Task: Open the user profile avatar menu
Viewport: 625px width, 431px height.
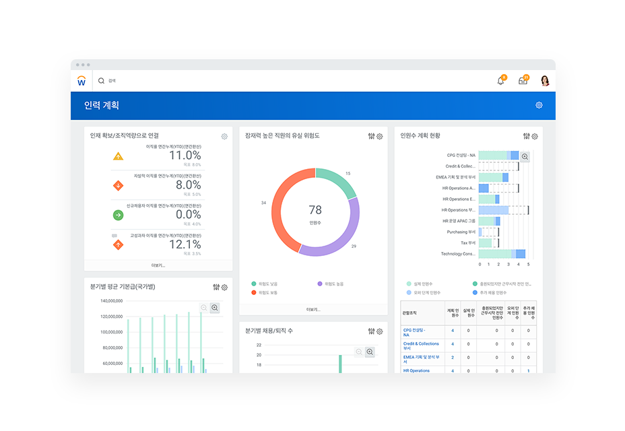Action: click(544, 81)
